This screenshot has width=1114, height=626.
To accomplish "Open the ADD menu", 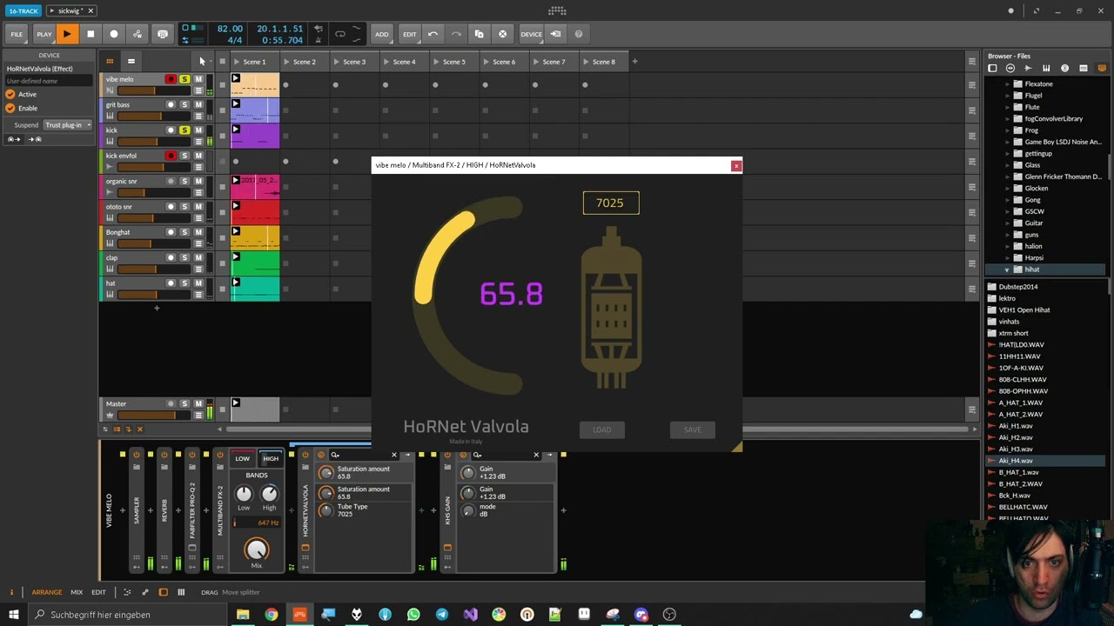I will tap(382, 34).
